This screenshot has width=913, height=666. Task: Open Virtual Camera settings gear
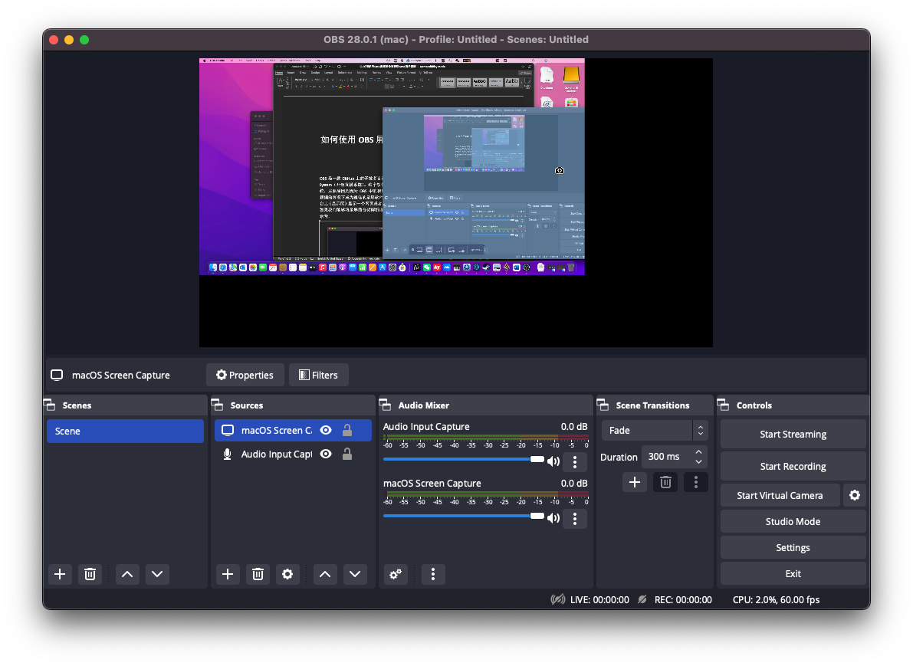click(x=854, y=496)
